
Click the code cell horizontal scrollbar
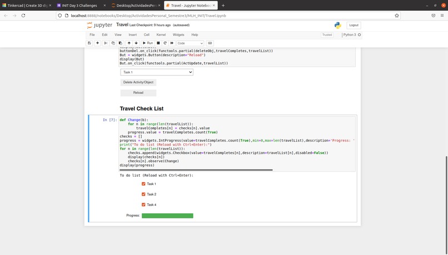196,170
